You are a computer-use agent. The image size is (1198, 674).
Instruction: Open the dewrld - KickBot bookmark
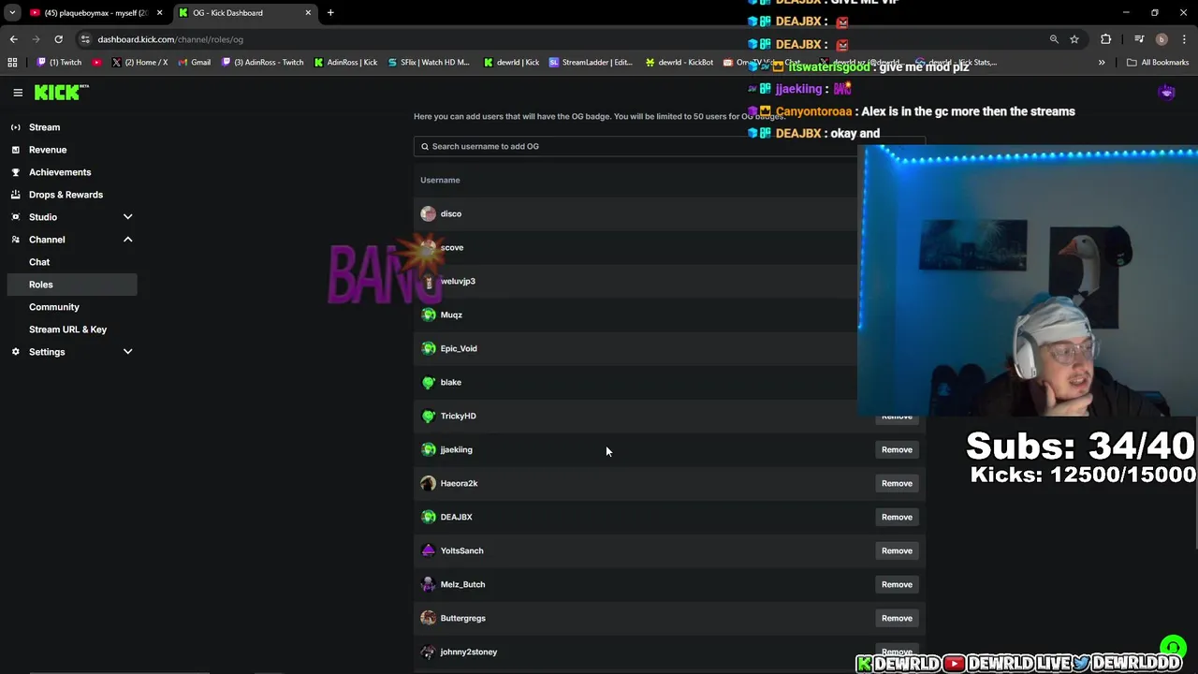pyautogui.click(x=679, y=63)
